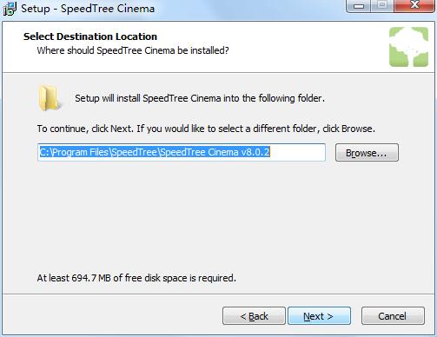Minimize the setup window

359,6
